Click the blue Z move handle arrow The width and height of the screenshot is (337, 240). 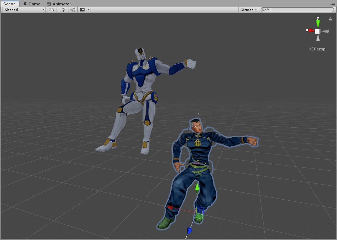[x=189, y=231]
